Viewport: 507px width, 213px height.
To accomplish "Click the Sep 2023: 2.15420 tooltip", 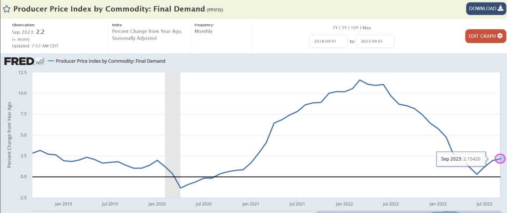I will [x=461, y=159].
